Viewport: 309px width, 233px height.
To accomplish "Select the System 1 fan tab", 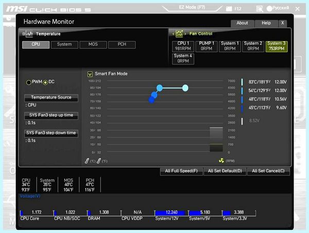I will [230, 46].
